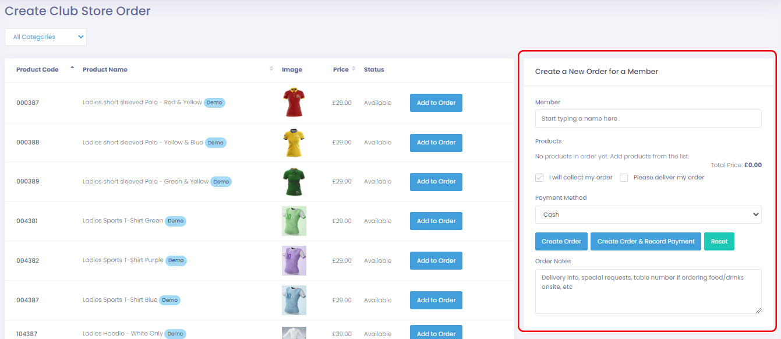Enable Please deliver my order checkbox
781x339 pixels.
(624, 178)
